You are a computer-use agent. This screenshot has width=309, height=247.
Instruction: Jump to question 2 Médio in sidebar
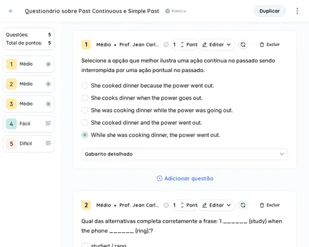tap(28, 84)
